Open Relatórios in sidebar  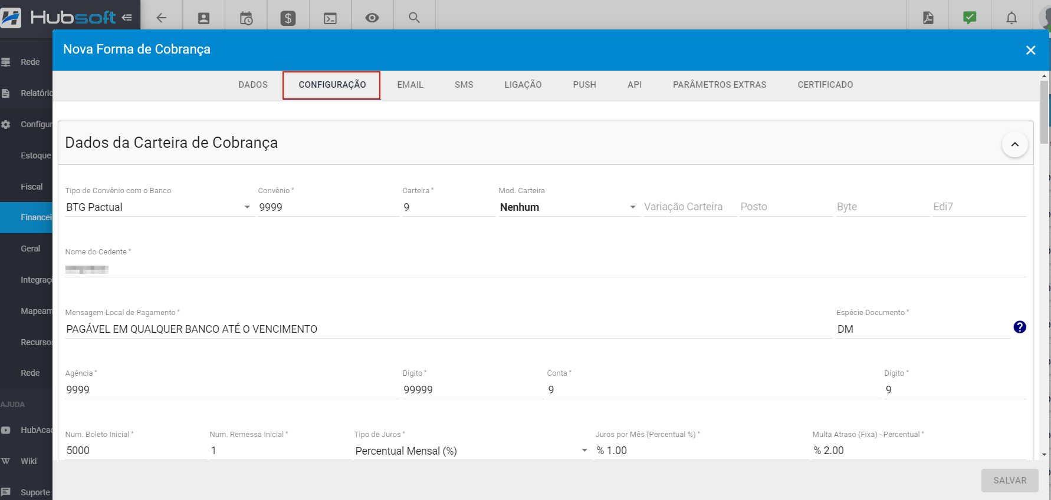[26, 93]
